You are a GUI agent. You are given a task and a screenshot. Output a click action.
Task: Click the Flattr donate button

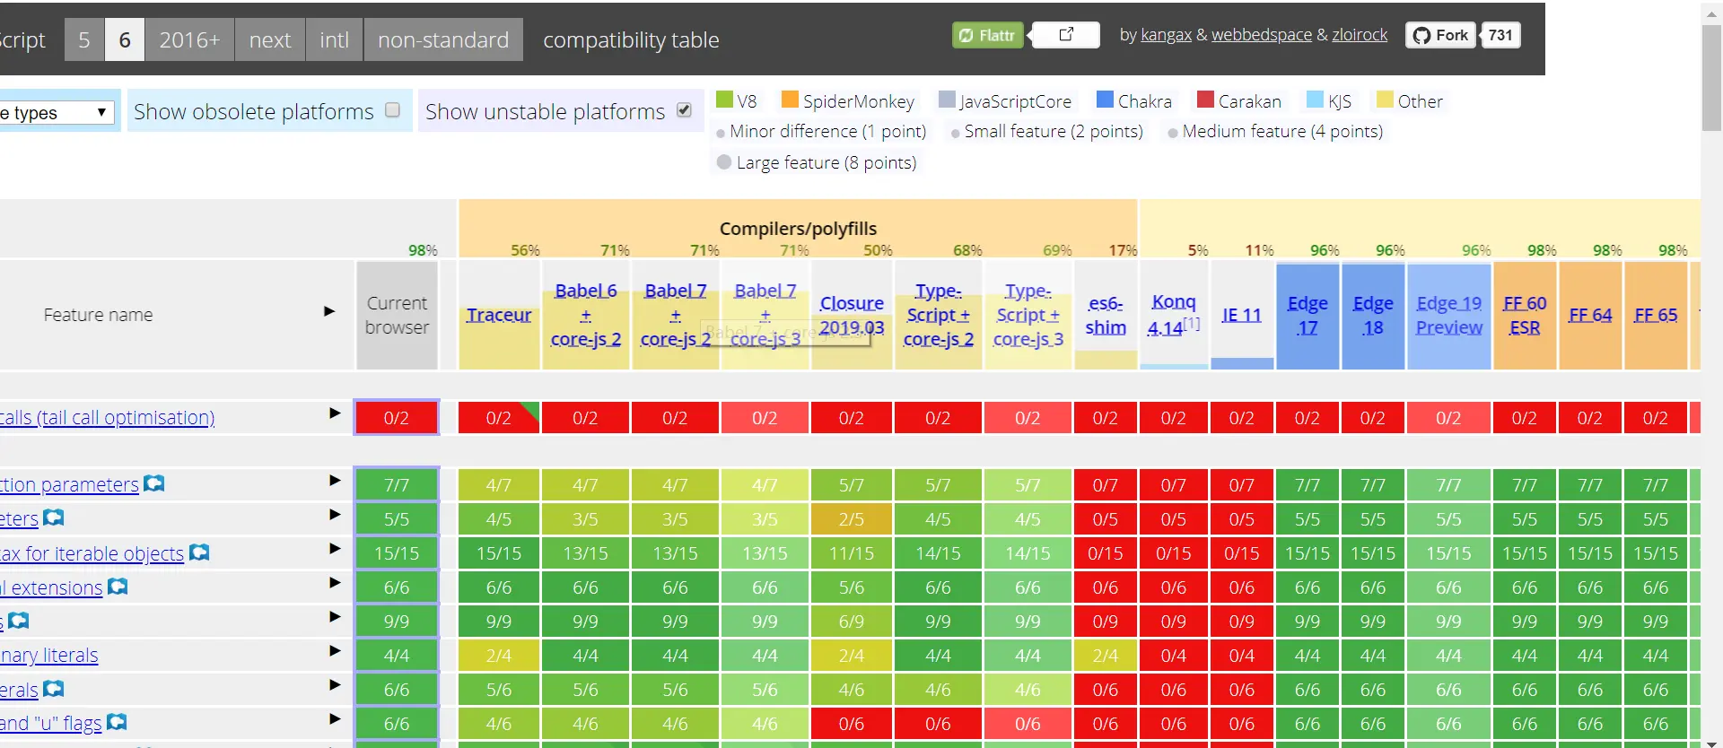tap(987, 35)
